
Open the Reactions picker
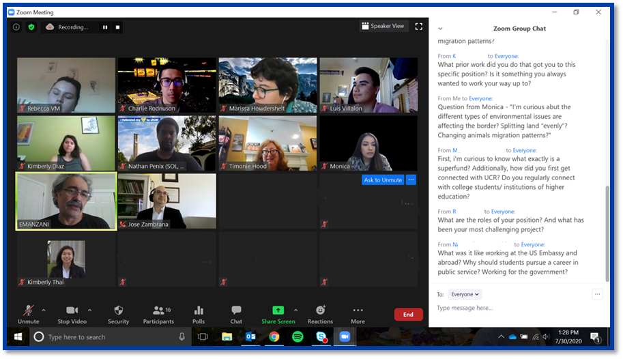(320, 314)
